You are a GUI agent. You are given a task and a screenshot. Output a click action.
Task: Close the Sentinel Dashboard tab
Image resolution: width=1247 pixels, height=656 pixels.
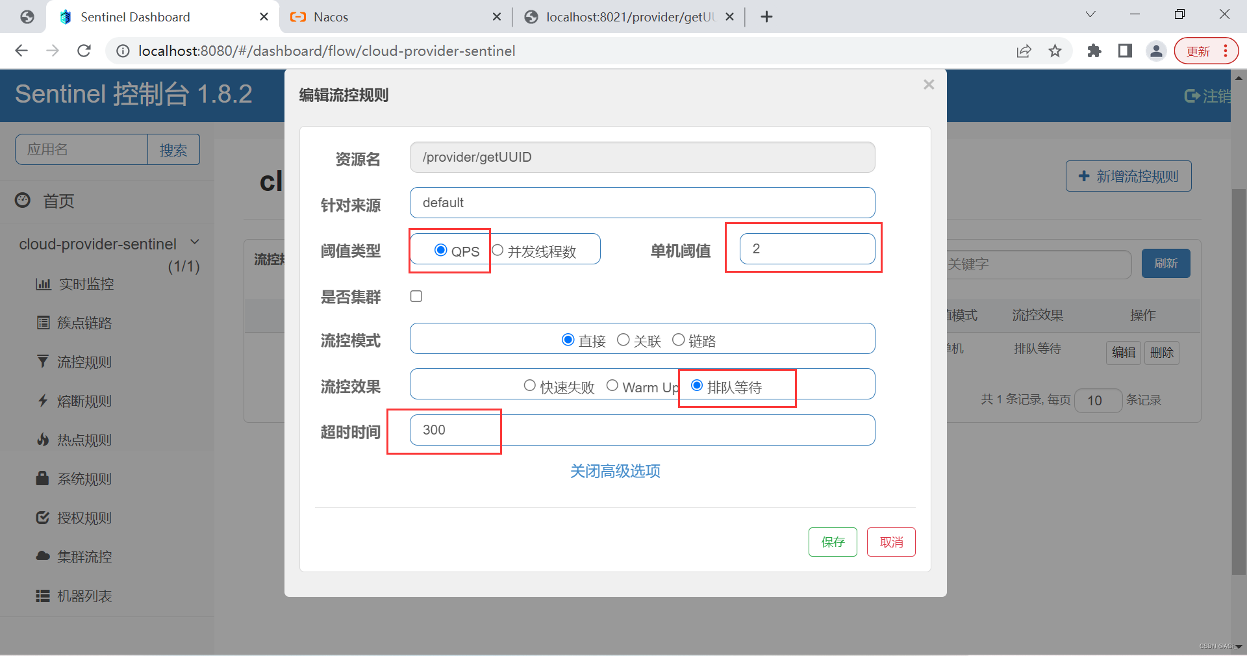(x=264, y=17)
